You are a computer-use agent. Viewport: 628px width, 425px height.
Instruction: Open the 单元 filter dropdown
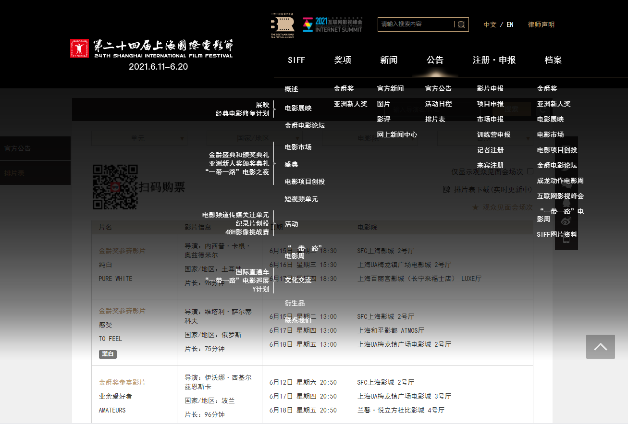[x=139, y=138]
